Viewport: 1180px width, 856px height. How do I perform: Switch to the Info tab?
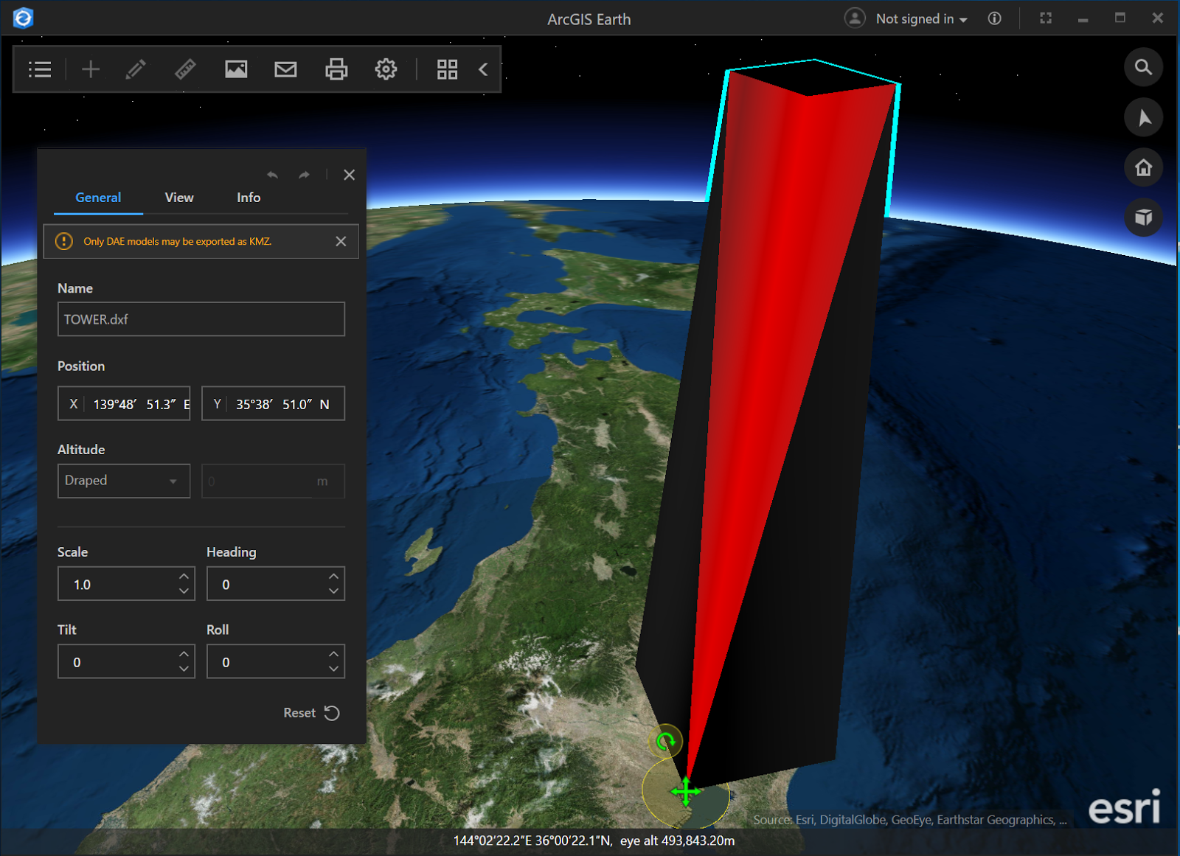(249, 198)
